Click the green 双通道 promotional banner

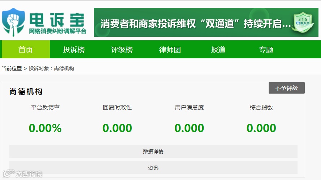206,22
